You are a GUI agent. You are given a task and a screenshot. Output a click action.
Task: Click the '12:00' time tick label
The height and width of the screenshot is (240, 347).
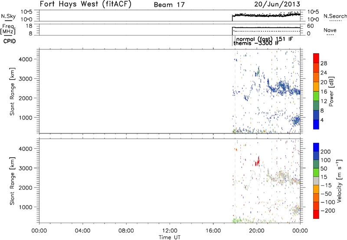click(x=170, y=231)
